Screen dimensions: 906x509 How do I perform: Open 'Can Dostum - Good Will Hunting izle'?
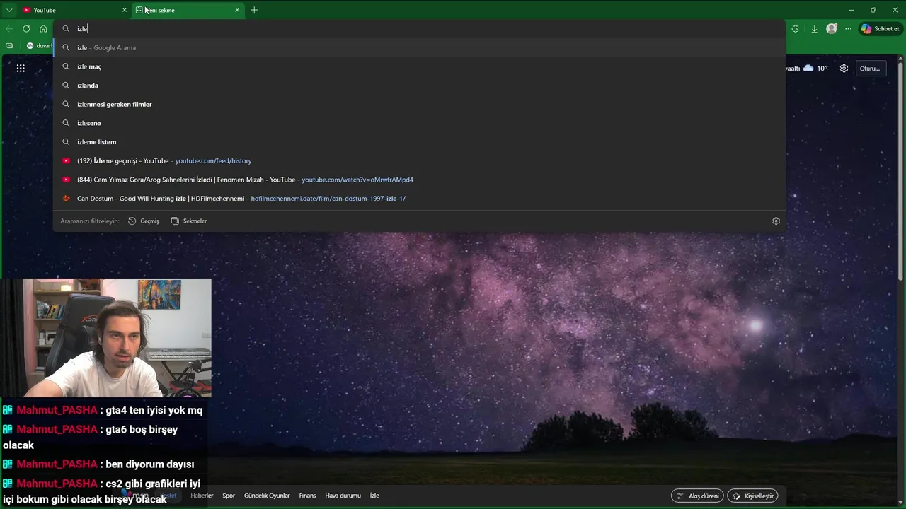419,199
